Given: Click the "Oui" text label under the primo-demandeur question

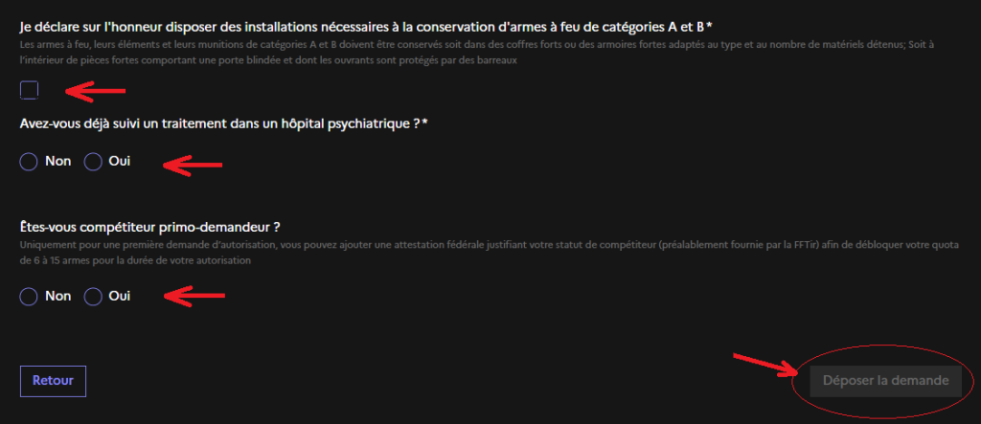Looking at the screenshot, I should point(120,297).
